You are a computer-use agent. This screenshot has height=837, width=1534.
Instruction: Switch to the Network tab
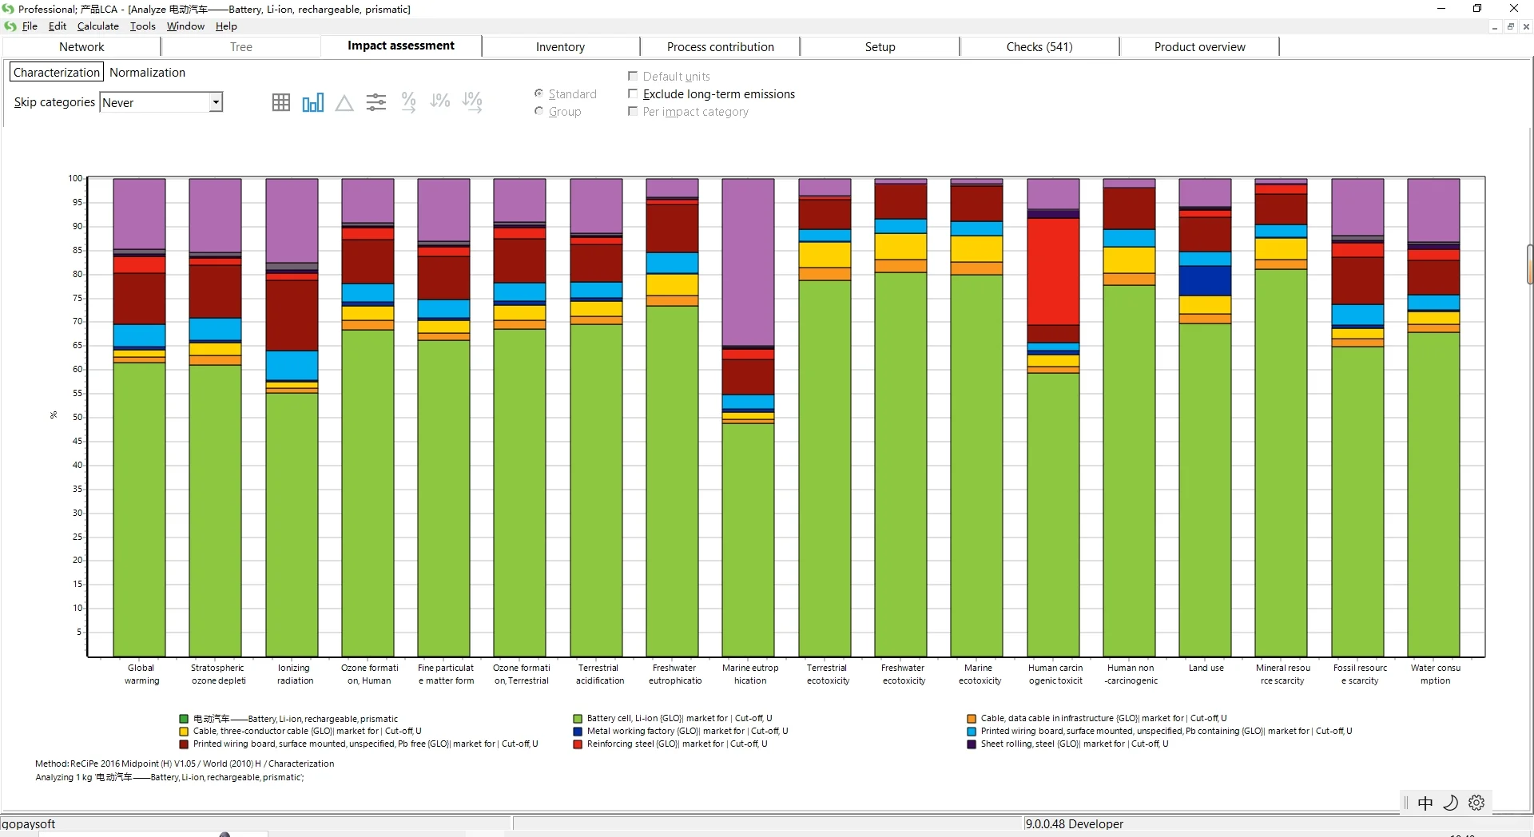coord(81,47)
